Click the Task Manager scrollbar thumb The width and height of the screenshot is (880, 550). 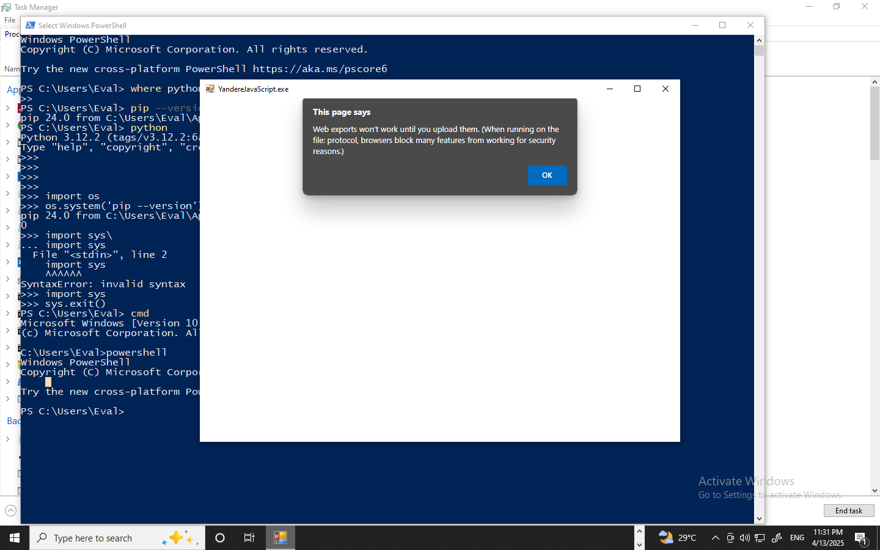coord(875,123)
